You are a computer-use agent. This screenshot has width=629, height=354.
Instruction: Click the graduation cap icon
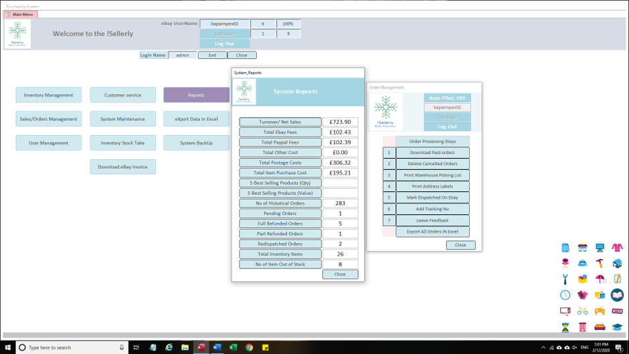[616, 327]
